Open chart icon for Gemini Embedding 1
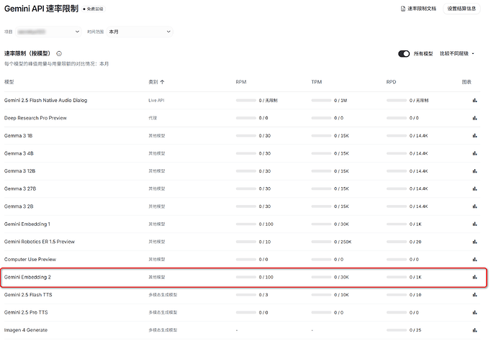496x341 pixels. [x=474, y=224]
